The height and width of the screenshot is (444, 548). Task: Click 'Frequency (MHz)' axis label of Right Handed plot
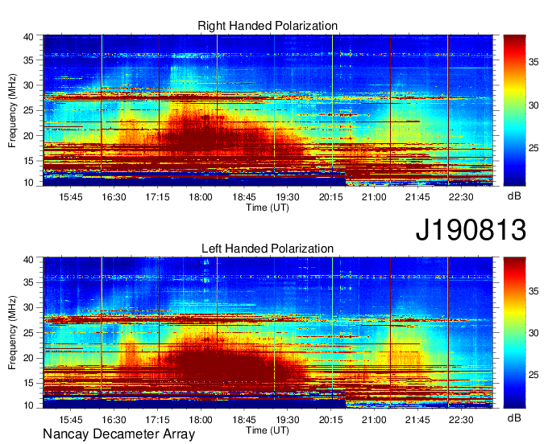[12, 110]
